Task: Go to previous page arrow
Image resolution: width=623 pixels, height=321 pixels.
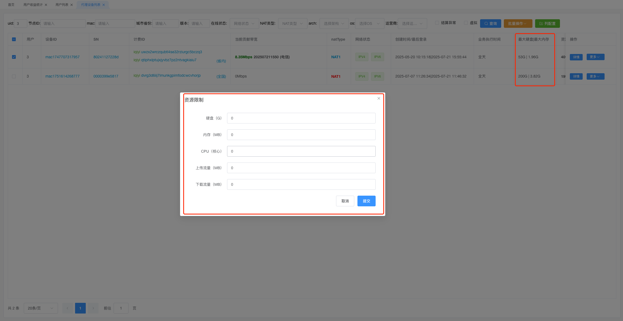Action: [67, 308]
